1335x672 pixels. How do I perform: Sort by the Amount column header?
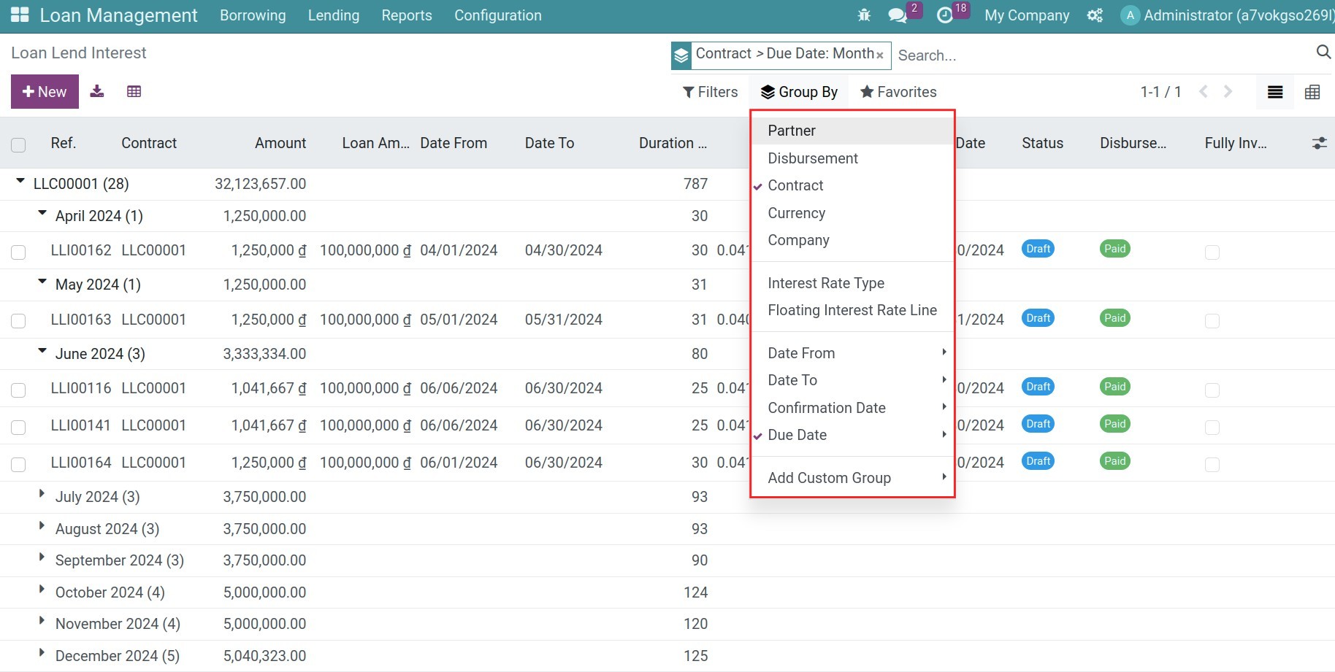280,143
